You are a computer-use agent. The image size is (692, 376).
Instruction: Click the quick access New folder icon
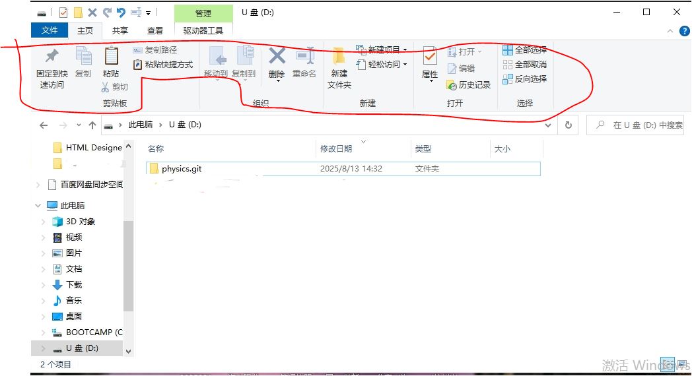(x=78, y=13)
